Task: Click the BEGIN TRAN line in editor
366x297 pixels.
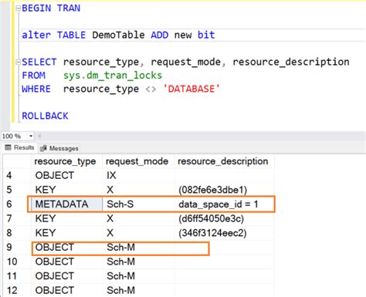Action: [51, 8]
